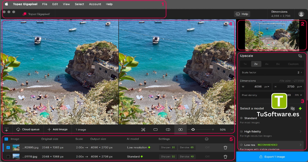Open the Apple menu
This screenshot has height=162, width=308.
coord(6,4)
